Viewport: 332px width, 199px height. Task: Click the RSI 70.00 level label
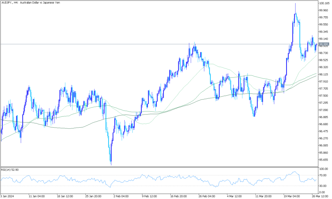(x=323, y=175)
